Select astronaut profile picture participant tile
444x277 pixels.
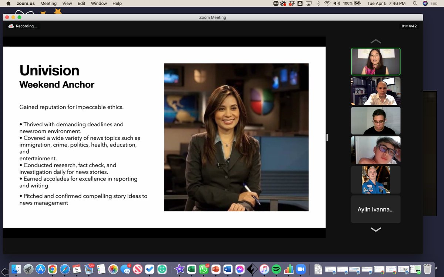coord(376,180)
